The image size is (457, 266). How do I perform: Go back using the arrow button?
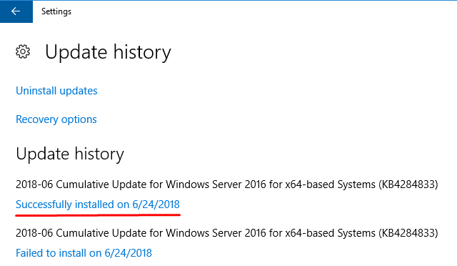pos(16,11)
